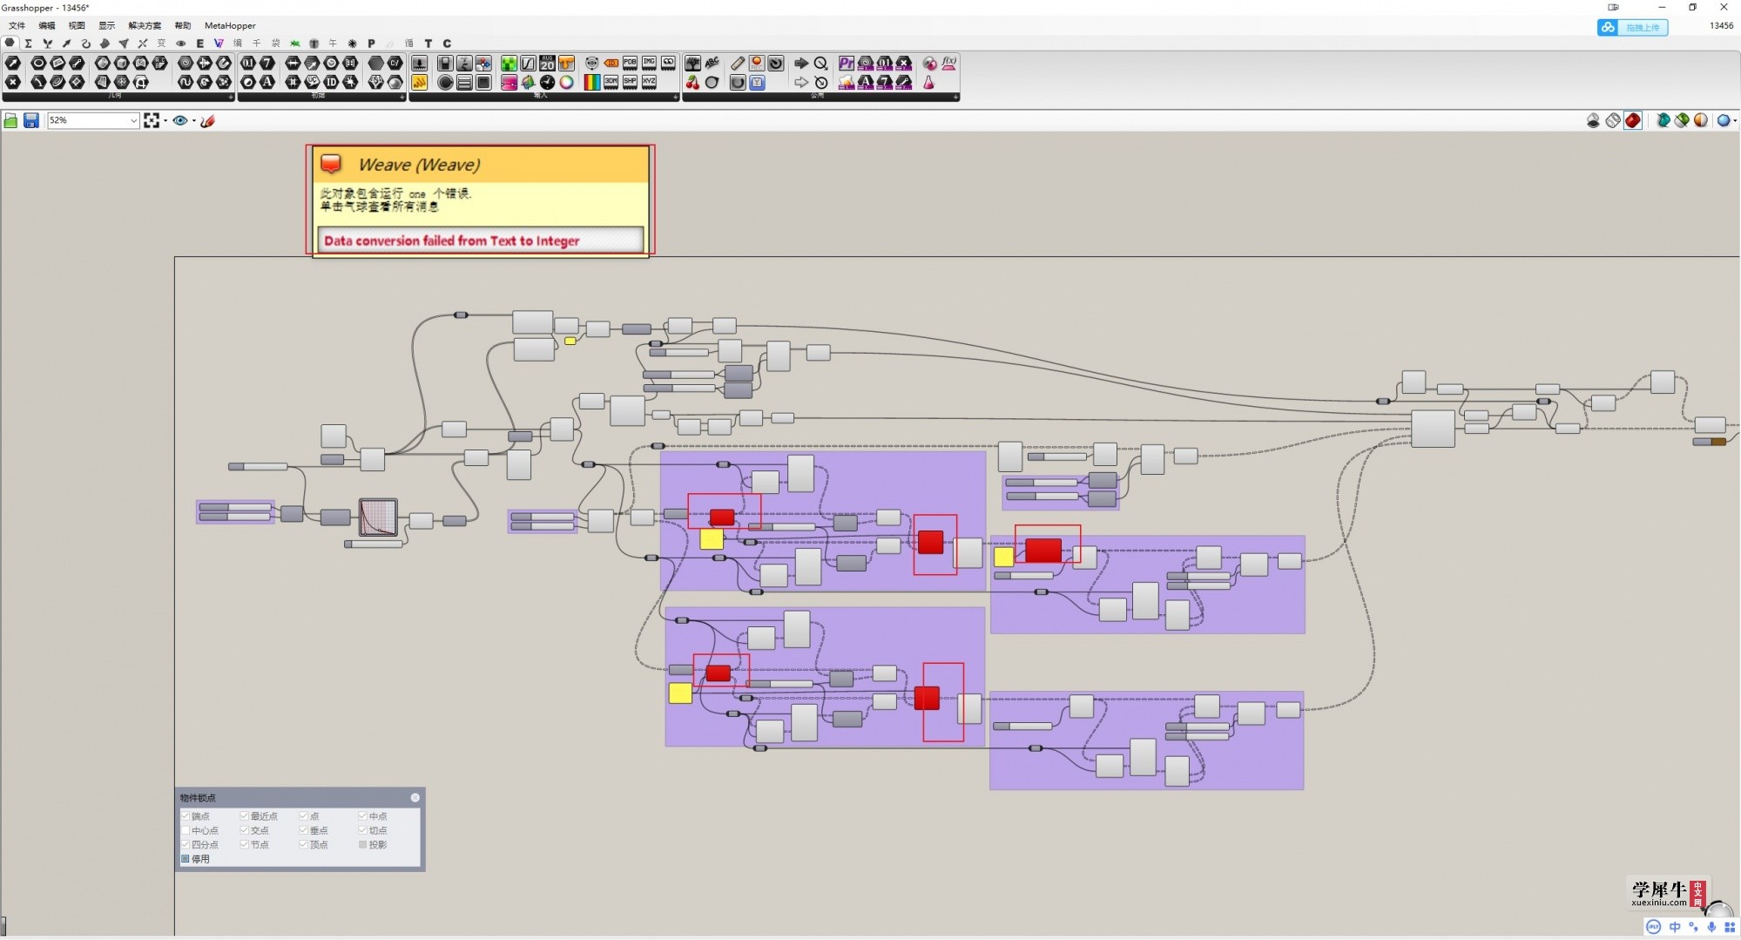Click the blue save floppy icon
Viewport: 1741px width, 940px height.
[x=31, y=120]
